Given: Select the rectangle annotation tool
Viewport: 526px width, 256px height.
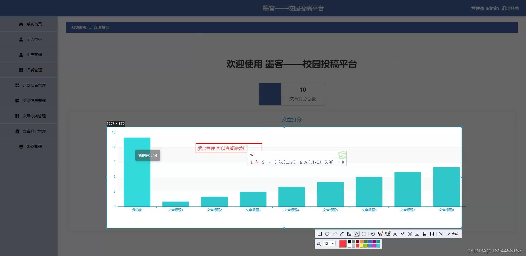Looking at the screenshot, I should (319, 234).
